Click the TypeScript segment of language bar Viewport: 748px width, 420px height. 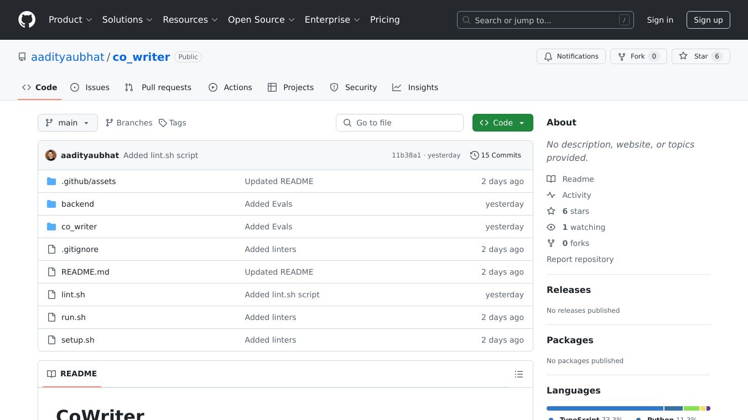click(x=604, y=408)
